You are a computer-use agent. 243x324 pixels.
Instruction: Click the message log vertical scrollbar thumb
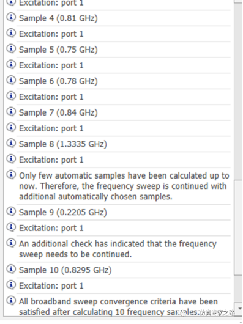click(x=239, y=227)
